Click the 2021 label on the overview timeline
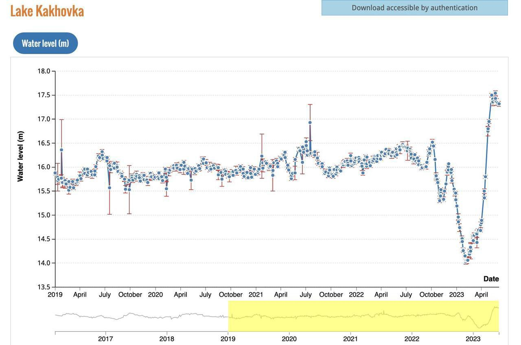 350,339
